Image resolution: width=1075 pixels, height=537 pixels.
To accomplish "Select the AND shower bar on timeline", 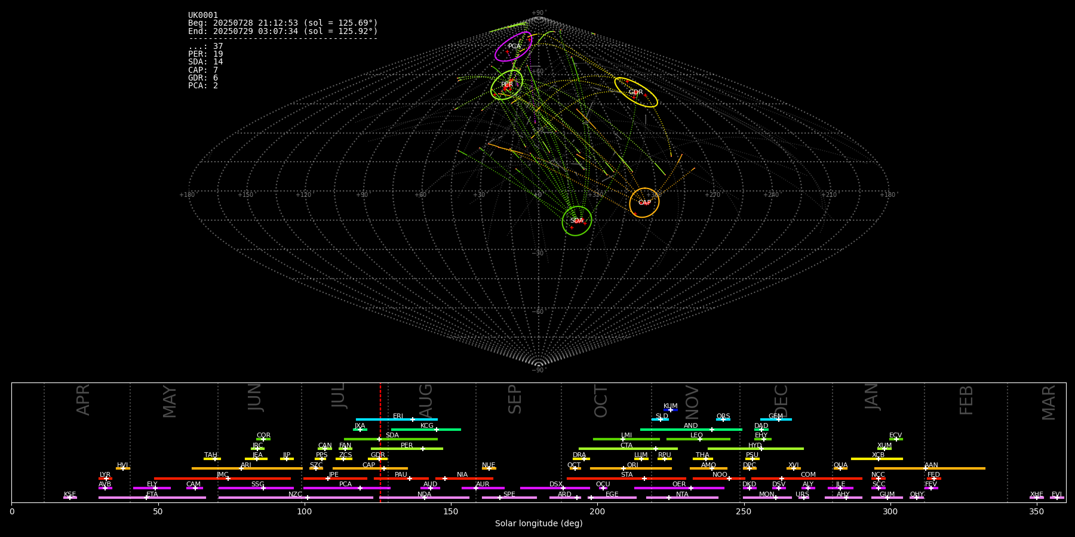I will point(691,429).
